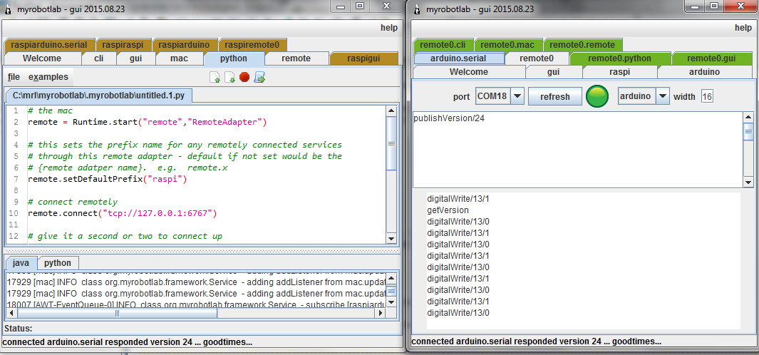Switch to the remote0.mac tab
Screen dimensions: 759x355
[x=507, y=45]
